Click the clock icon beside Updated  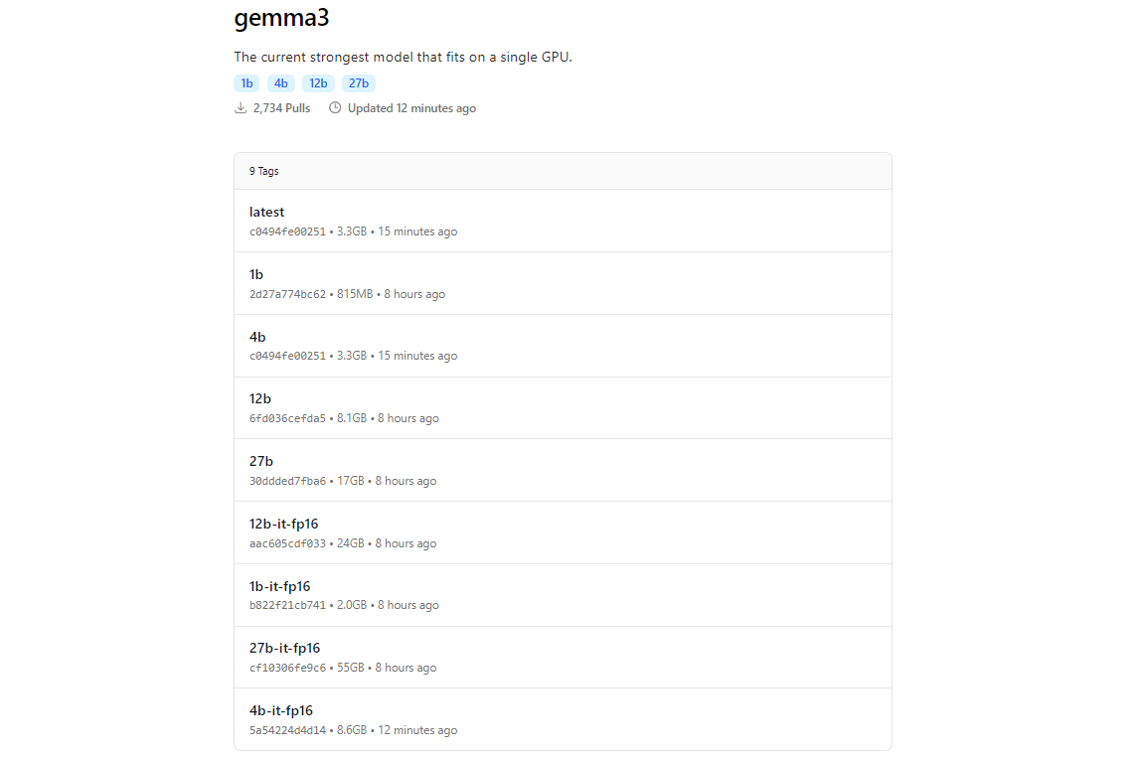tap(335, 108)
